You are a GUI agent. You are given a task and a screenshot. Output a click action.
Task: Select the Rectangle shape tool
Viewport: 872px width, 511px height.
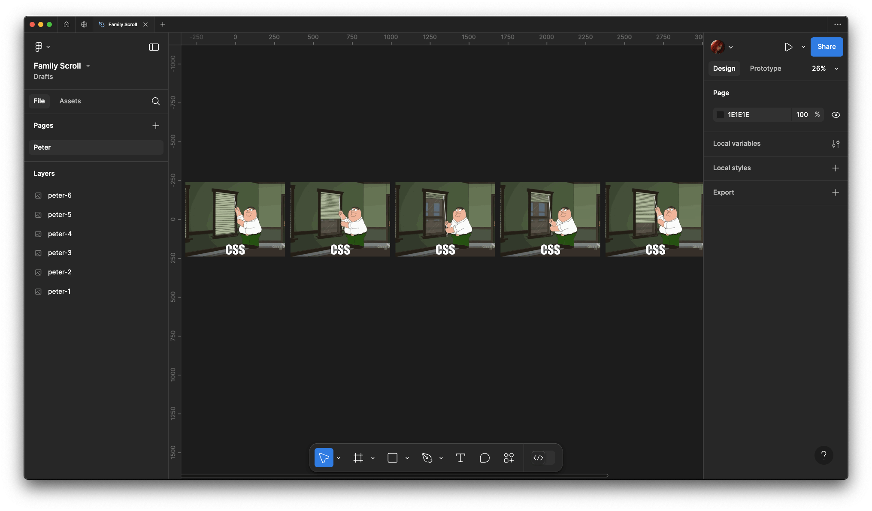[x=392, y=458]
